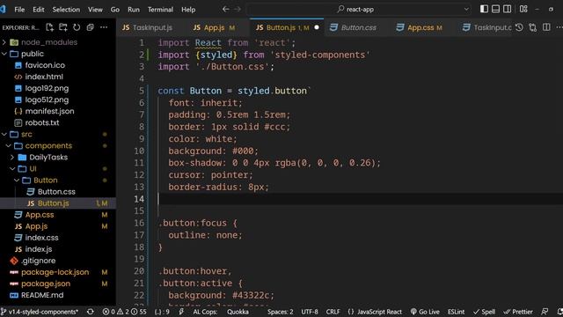
Task: Open the File menu
Action: pyautogui.click(x=19, y=10)
